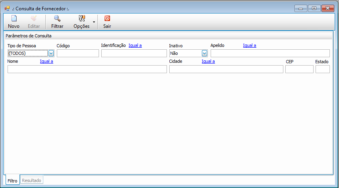Focus the CEP input field
This screenshot has height=188, width=339.
[x=299, y=69]
